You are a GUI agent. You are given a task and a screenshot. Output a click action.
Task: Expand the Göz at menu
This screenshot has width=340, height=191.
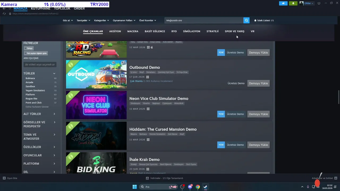click(x=68, y=20)
